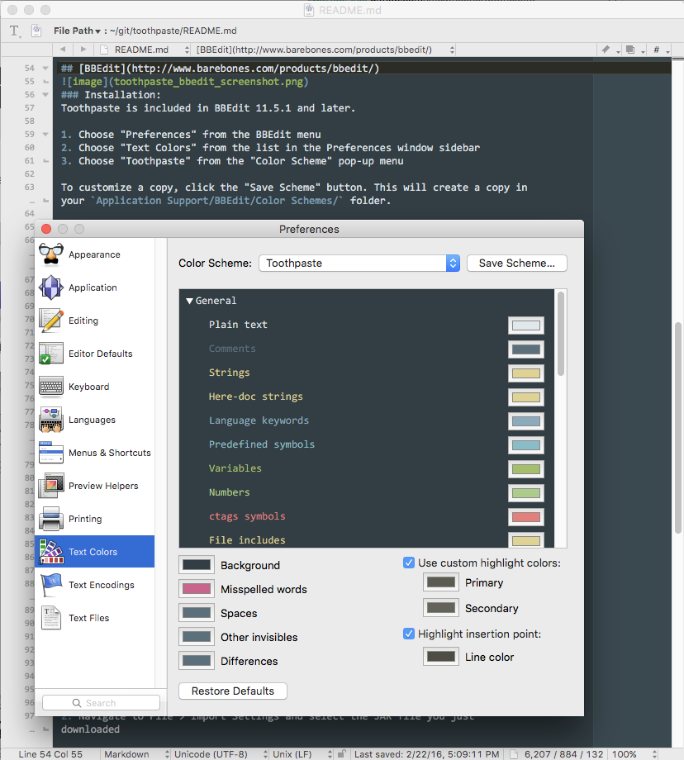Click the document icon next to File Path

[x=36, y=31]
